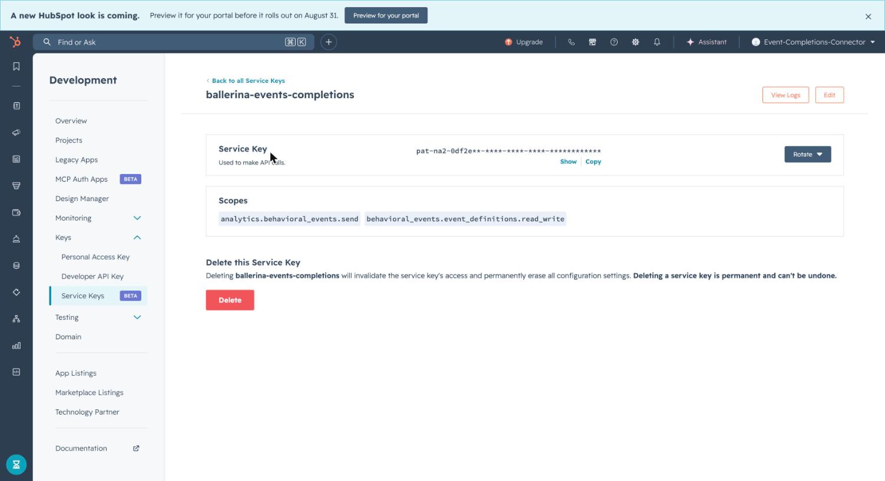Click the Upgrade button
Viewport: 885px width, 481px height.
coord(523,42)
